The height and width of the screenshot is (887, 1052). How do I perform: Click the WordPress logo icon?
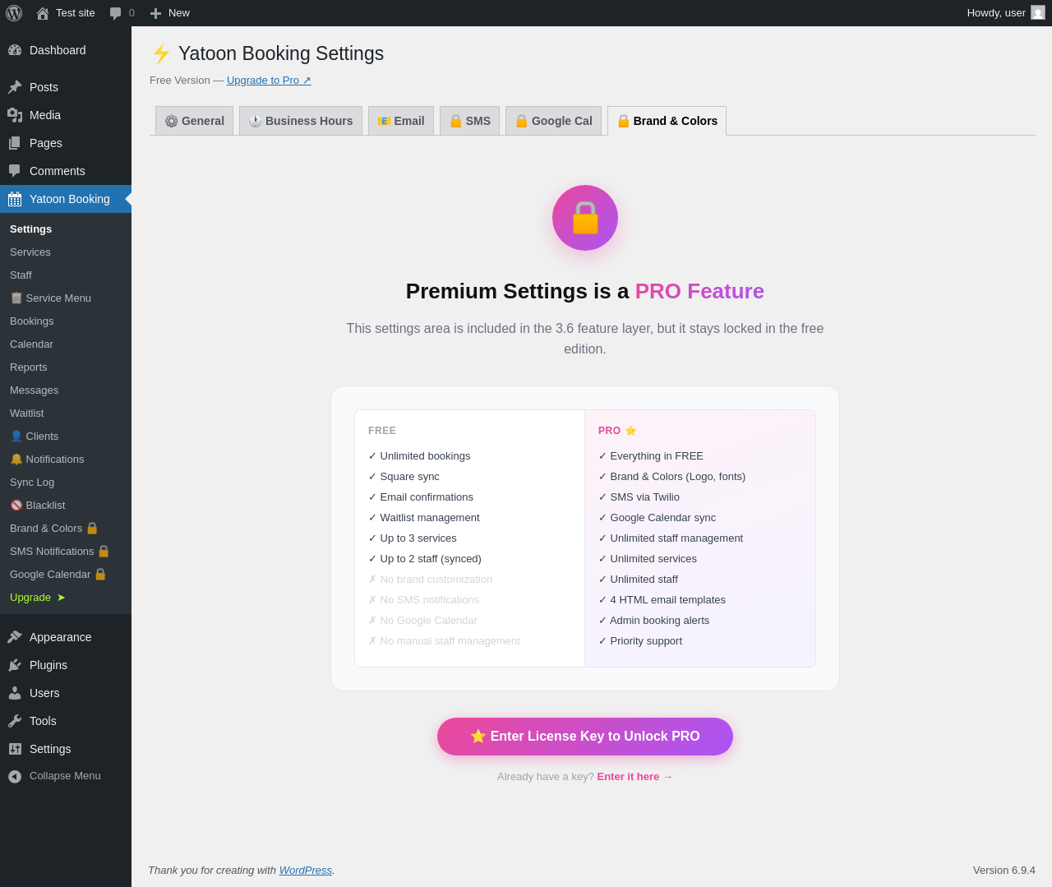[14, 13]
